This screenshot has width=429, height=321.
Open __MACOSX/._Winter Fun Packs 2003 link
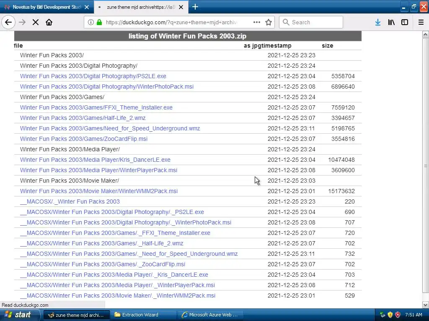(70, 201)
